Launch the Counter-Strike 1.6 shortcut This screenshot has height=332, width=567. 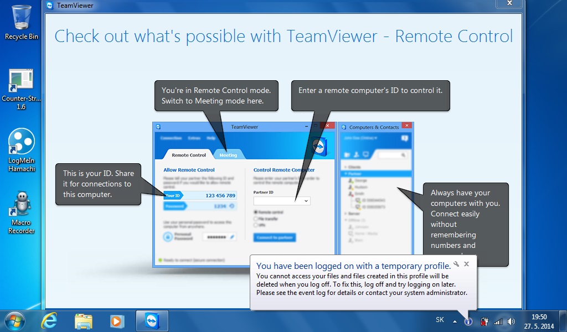tap(22, 89)
